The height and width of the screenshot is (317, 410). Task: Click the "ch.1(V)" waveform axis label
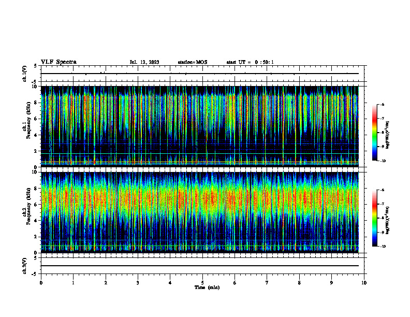25,74
